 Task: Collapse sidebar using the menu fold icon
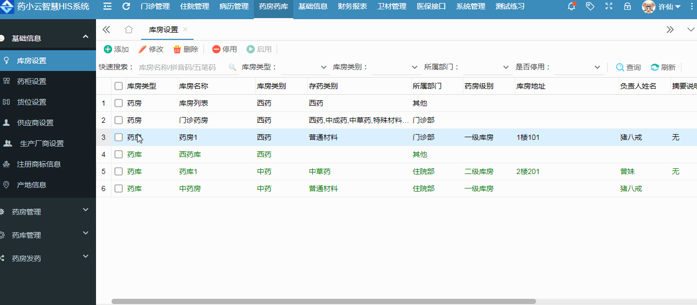click(x=107, y=6)
